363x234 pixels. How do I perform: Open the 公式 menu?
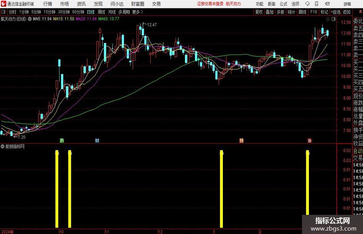[x=283, y=4]
